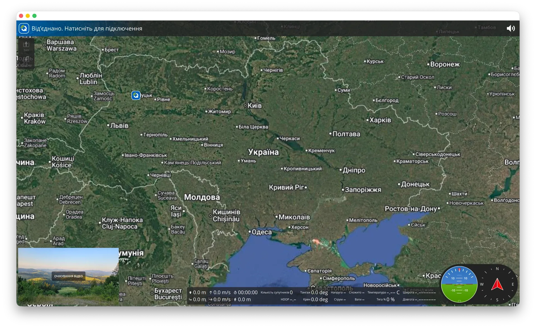Click the 'Харків' label on the map
Screen dimensions: 536x328
[380, 120]
